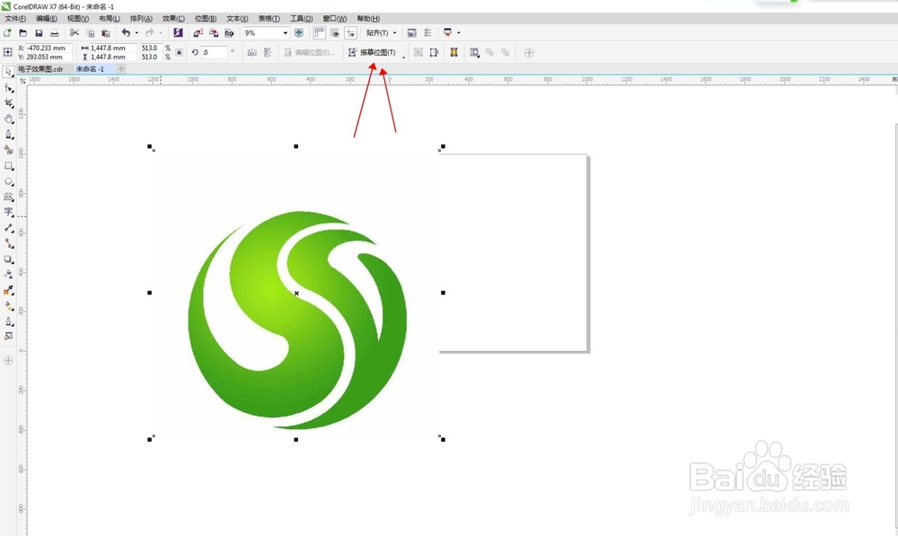
Task: Toggle show guidelines button
Action: (x=350, y=32)
